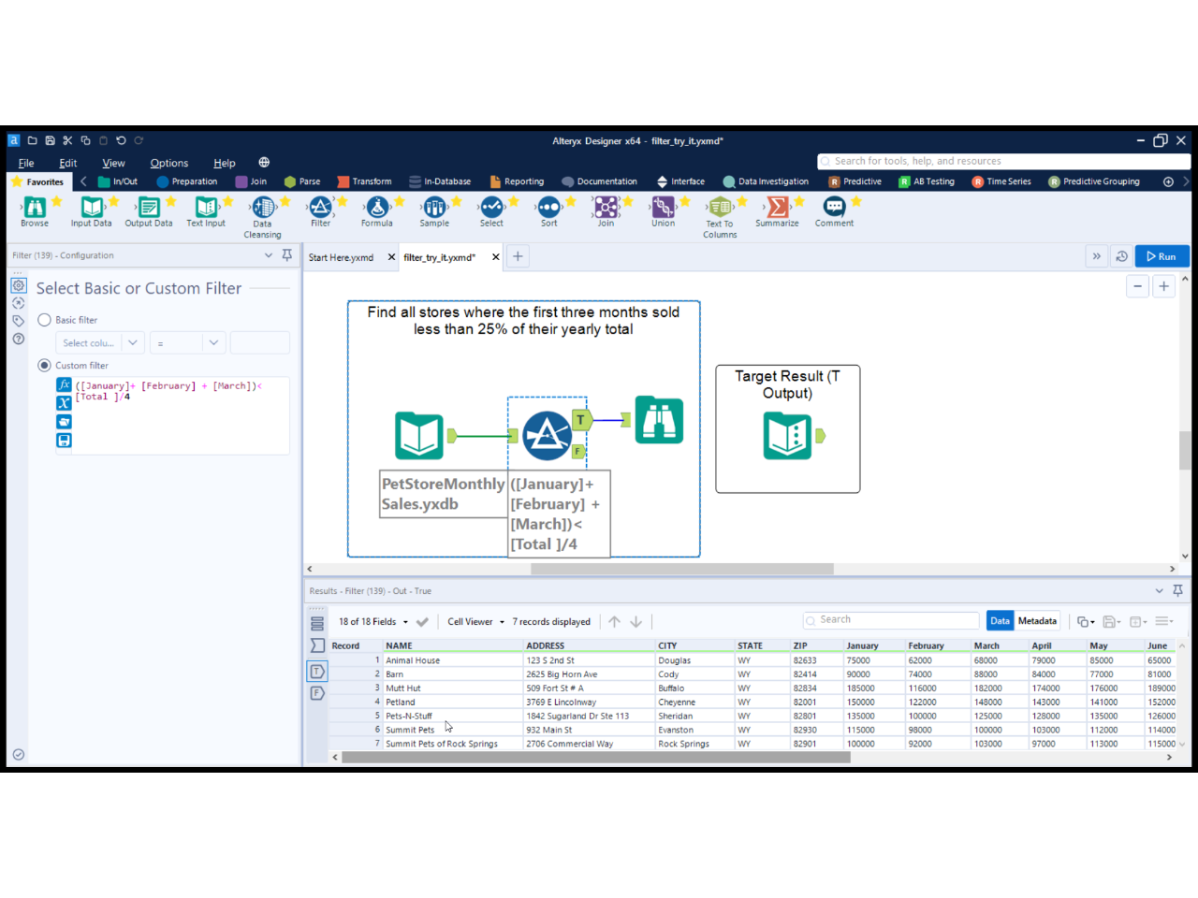The height and width of the screenshot is (898, 1198).
Task: Pick the Summarize tool
Action: tap(777, 212)
